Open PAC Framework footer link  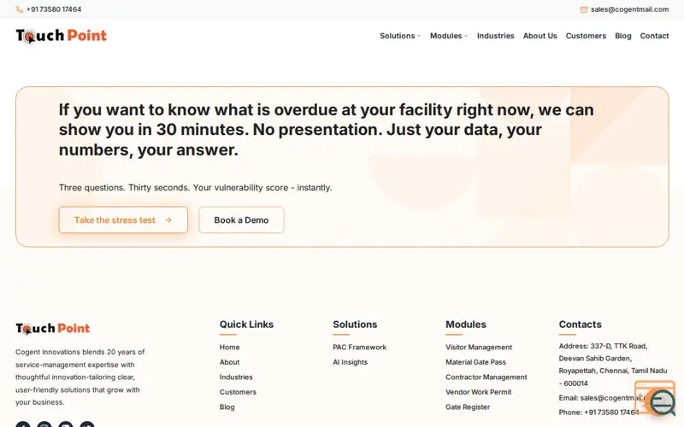tap(359, 348)
